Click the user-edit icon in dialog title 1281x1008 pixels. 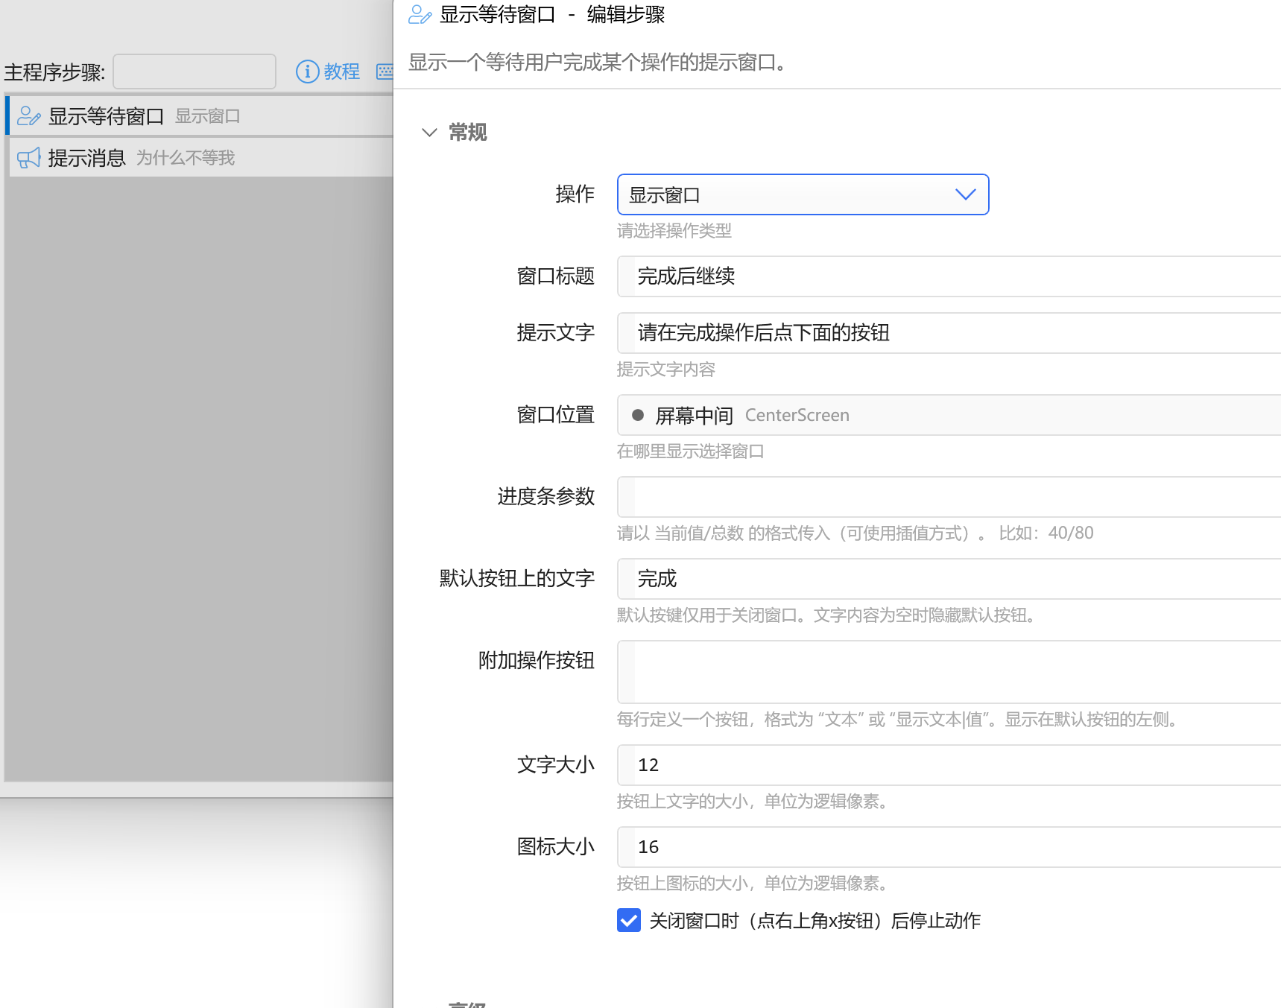(x=420, y=15)
